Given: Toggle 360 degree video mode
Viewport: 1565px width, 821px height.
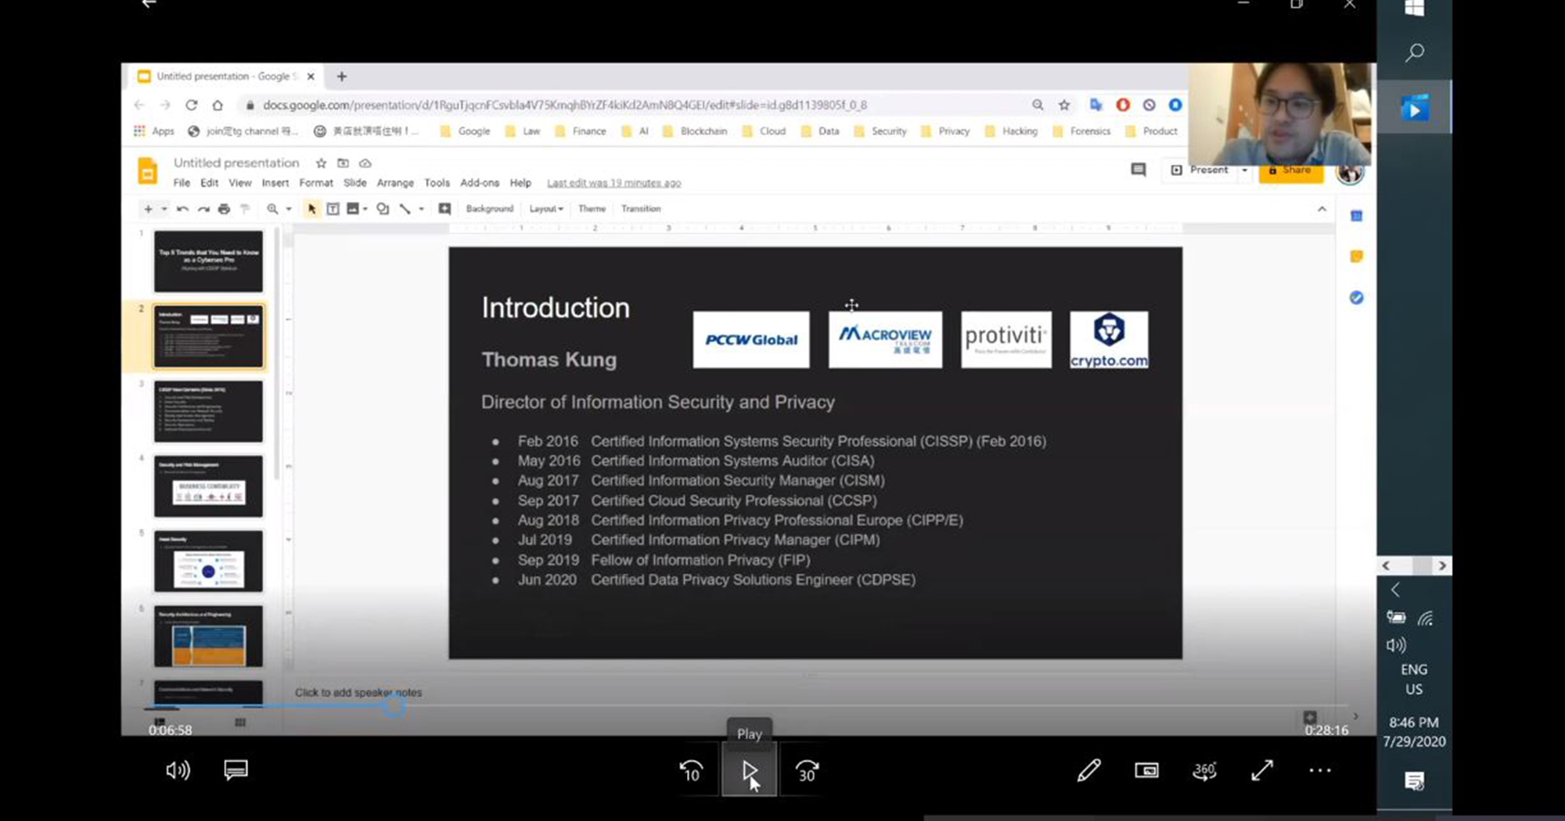Looking at the screenshot, I should (1204, 771).
